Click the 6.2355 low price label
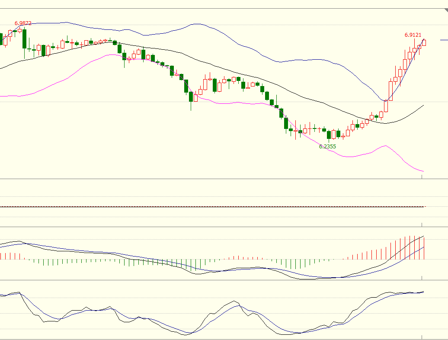This screenshot has width=448, height=340. 327,146
